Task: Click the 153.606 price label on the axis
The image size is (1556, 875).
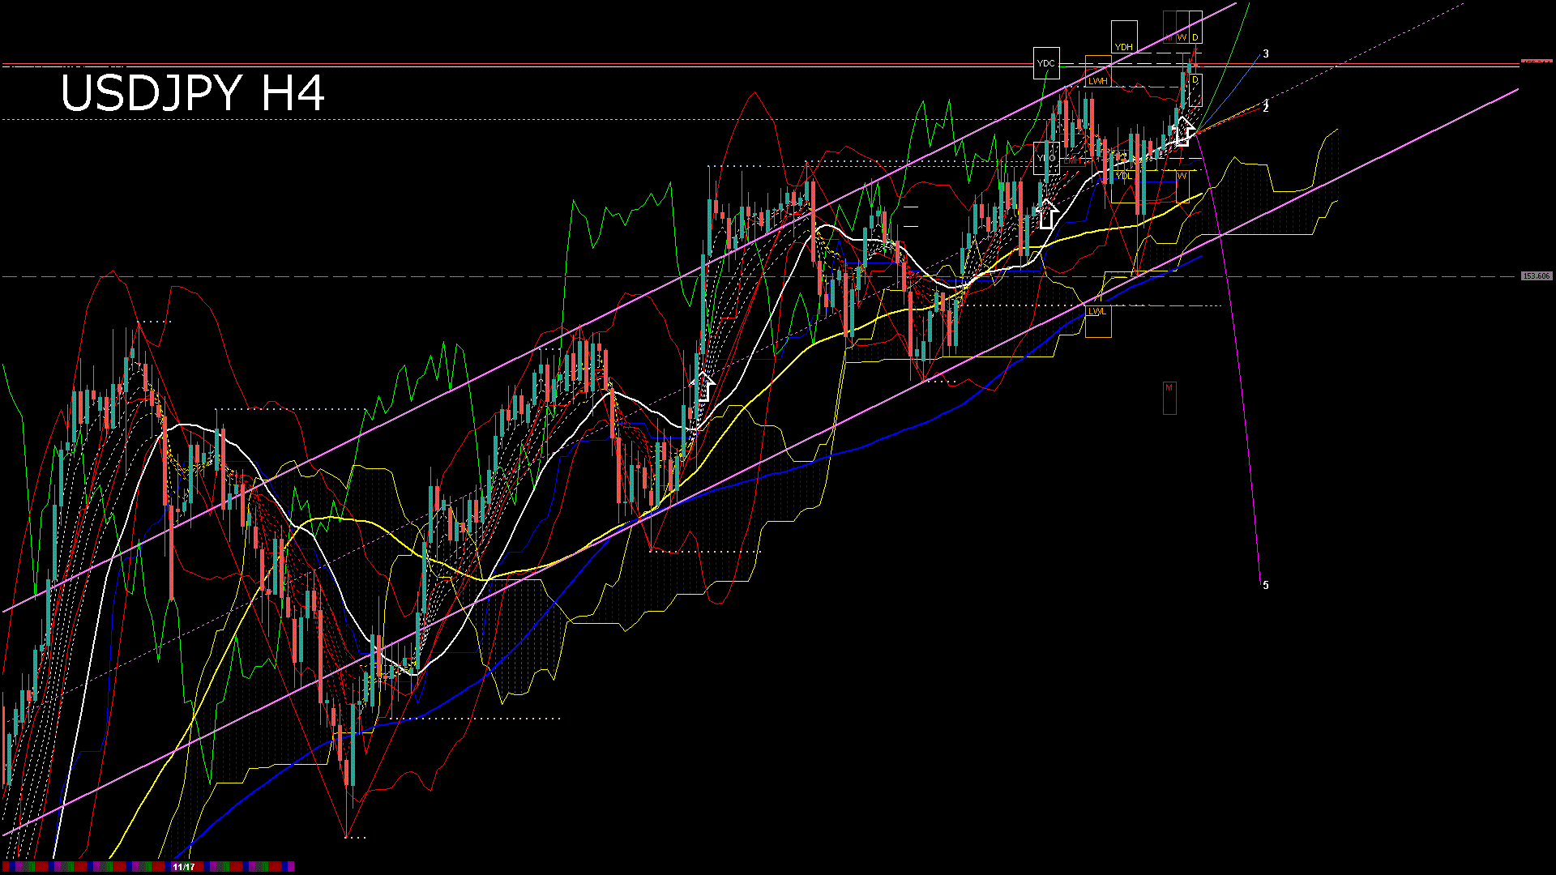Action: coord(1537,276)
